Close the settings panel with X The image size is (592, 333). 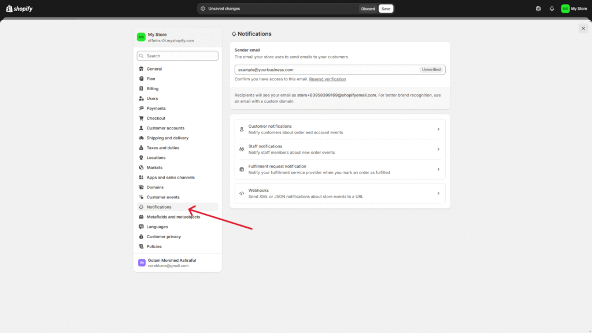pyautogui.click(x=583, y=28)
